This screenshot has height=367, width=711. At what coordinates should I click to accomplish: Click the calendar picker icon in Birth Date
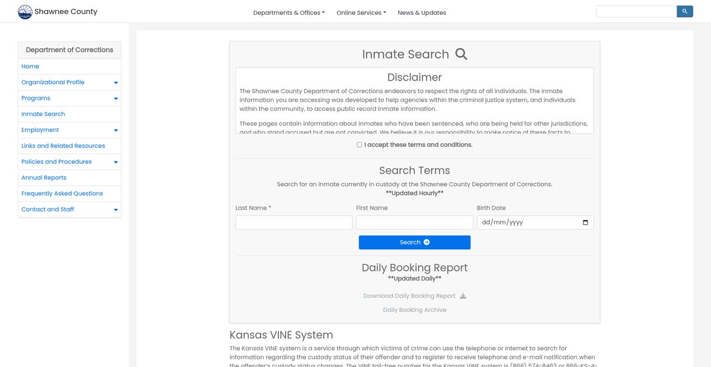(585, 223)
